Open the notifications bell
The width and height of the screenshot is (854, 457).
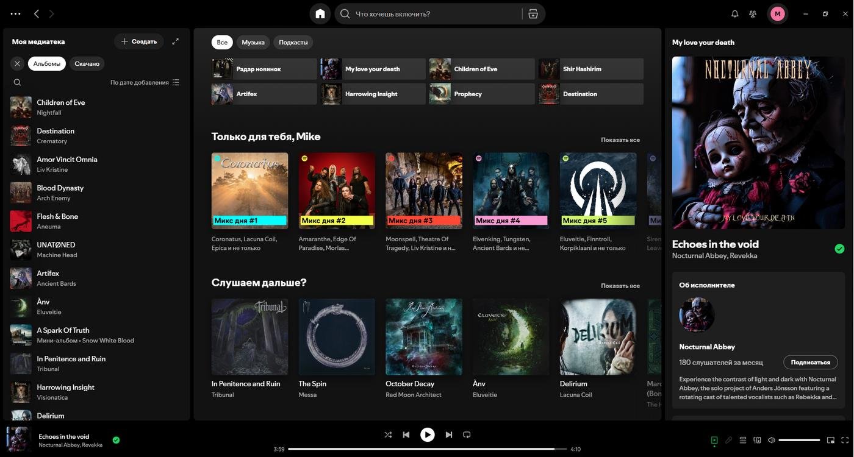pyautogui.click(x=735, y=13)
